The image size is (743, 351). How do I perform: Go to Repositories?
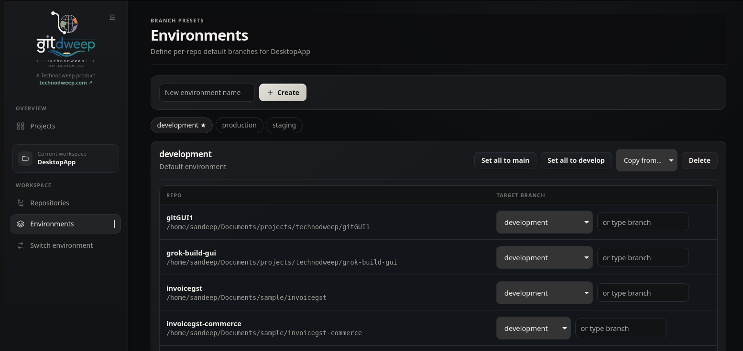tap(66, 203)
